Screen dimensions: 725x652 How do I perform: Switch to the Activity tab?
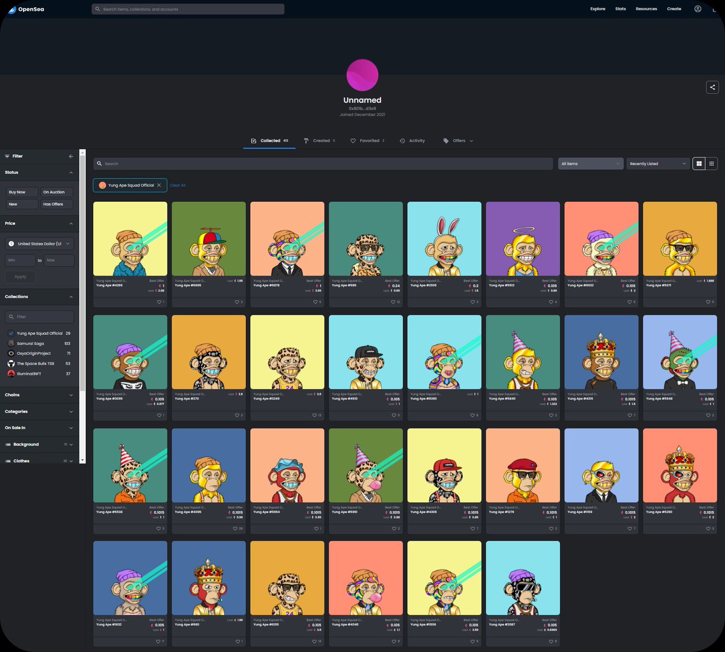[x=412, y=141]
